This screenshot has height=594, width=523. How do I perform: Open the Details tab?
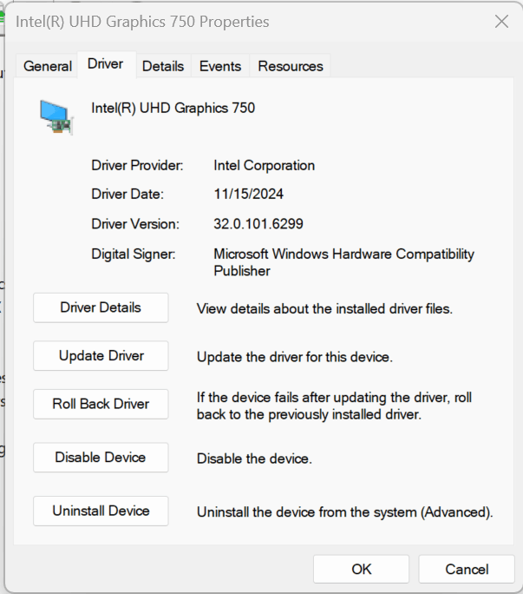(x=163, y=66)
